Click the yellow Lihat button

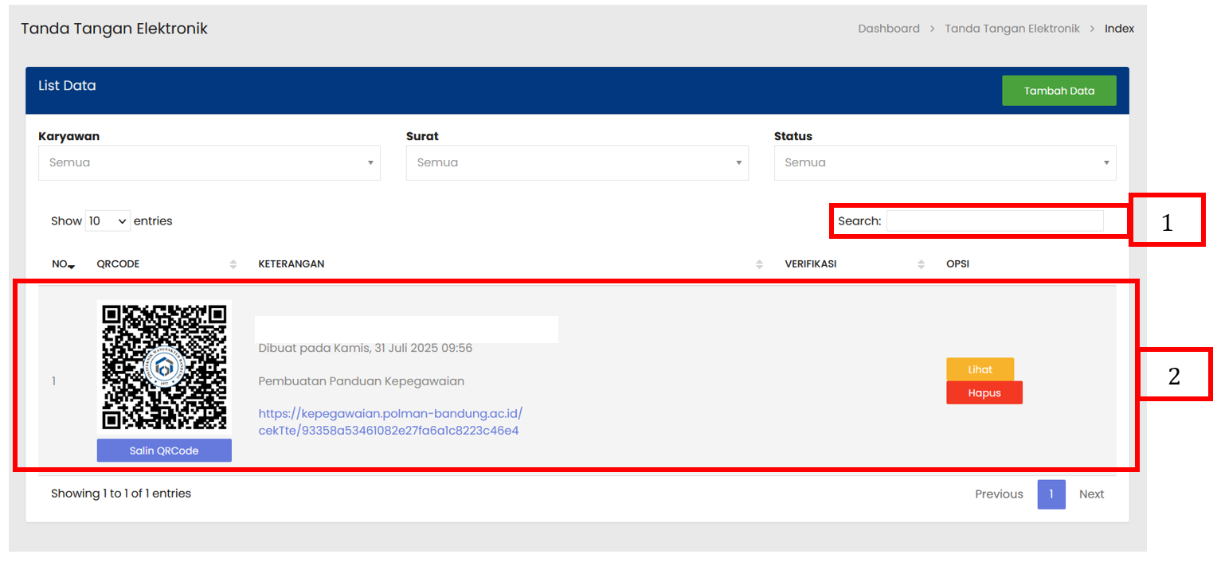point(980,369)
